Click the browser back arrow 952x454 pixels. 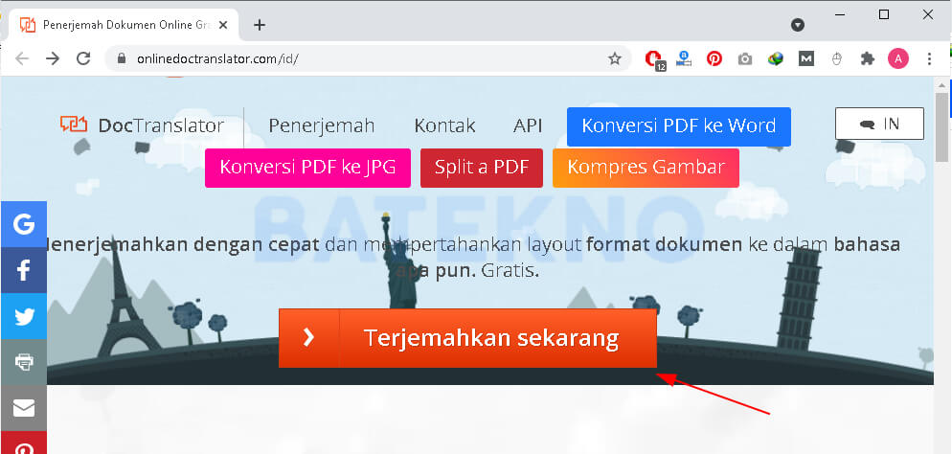point(22,58)
